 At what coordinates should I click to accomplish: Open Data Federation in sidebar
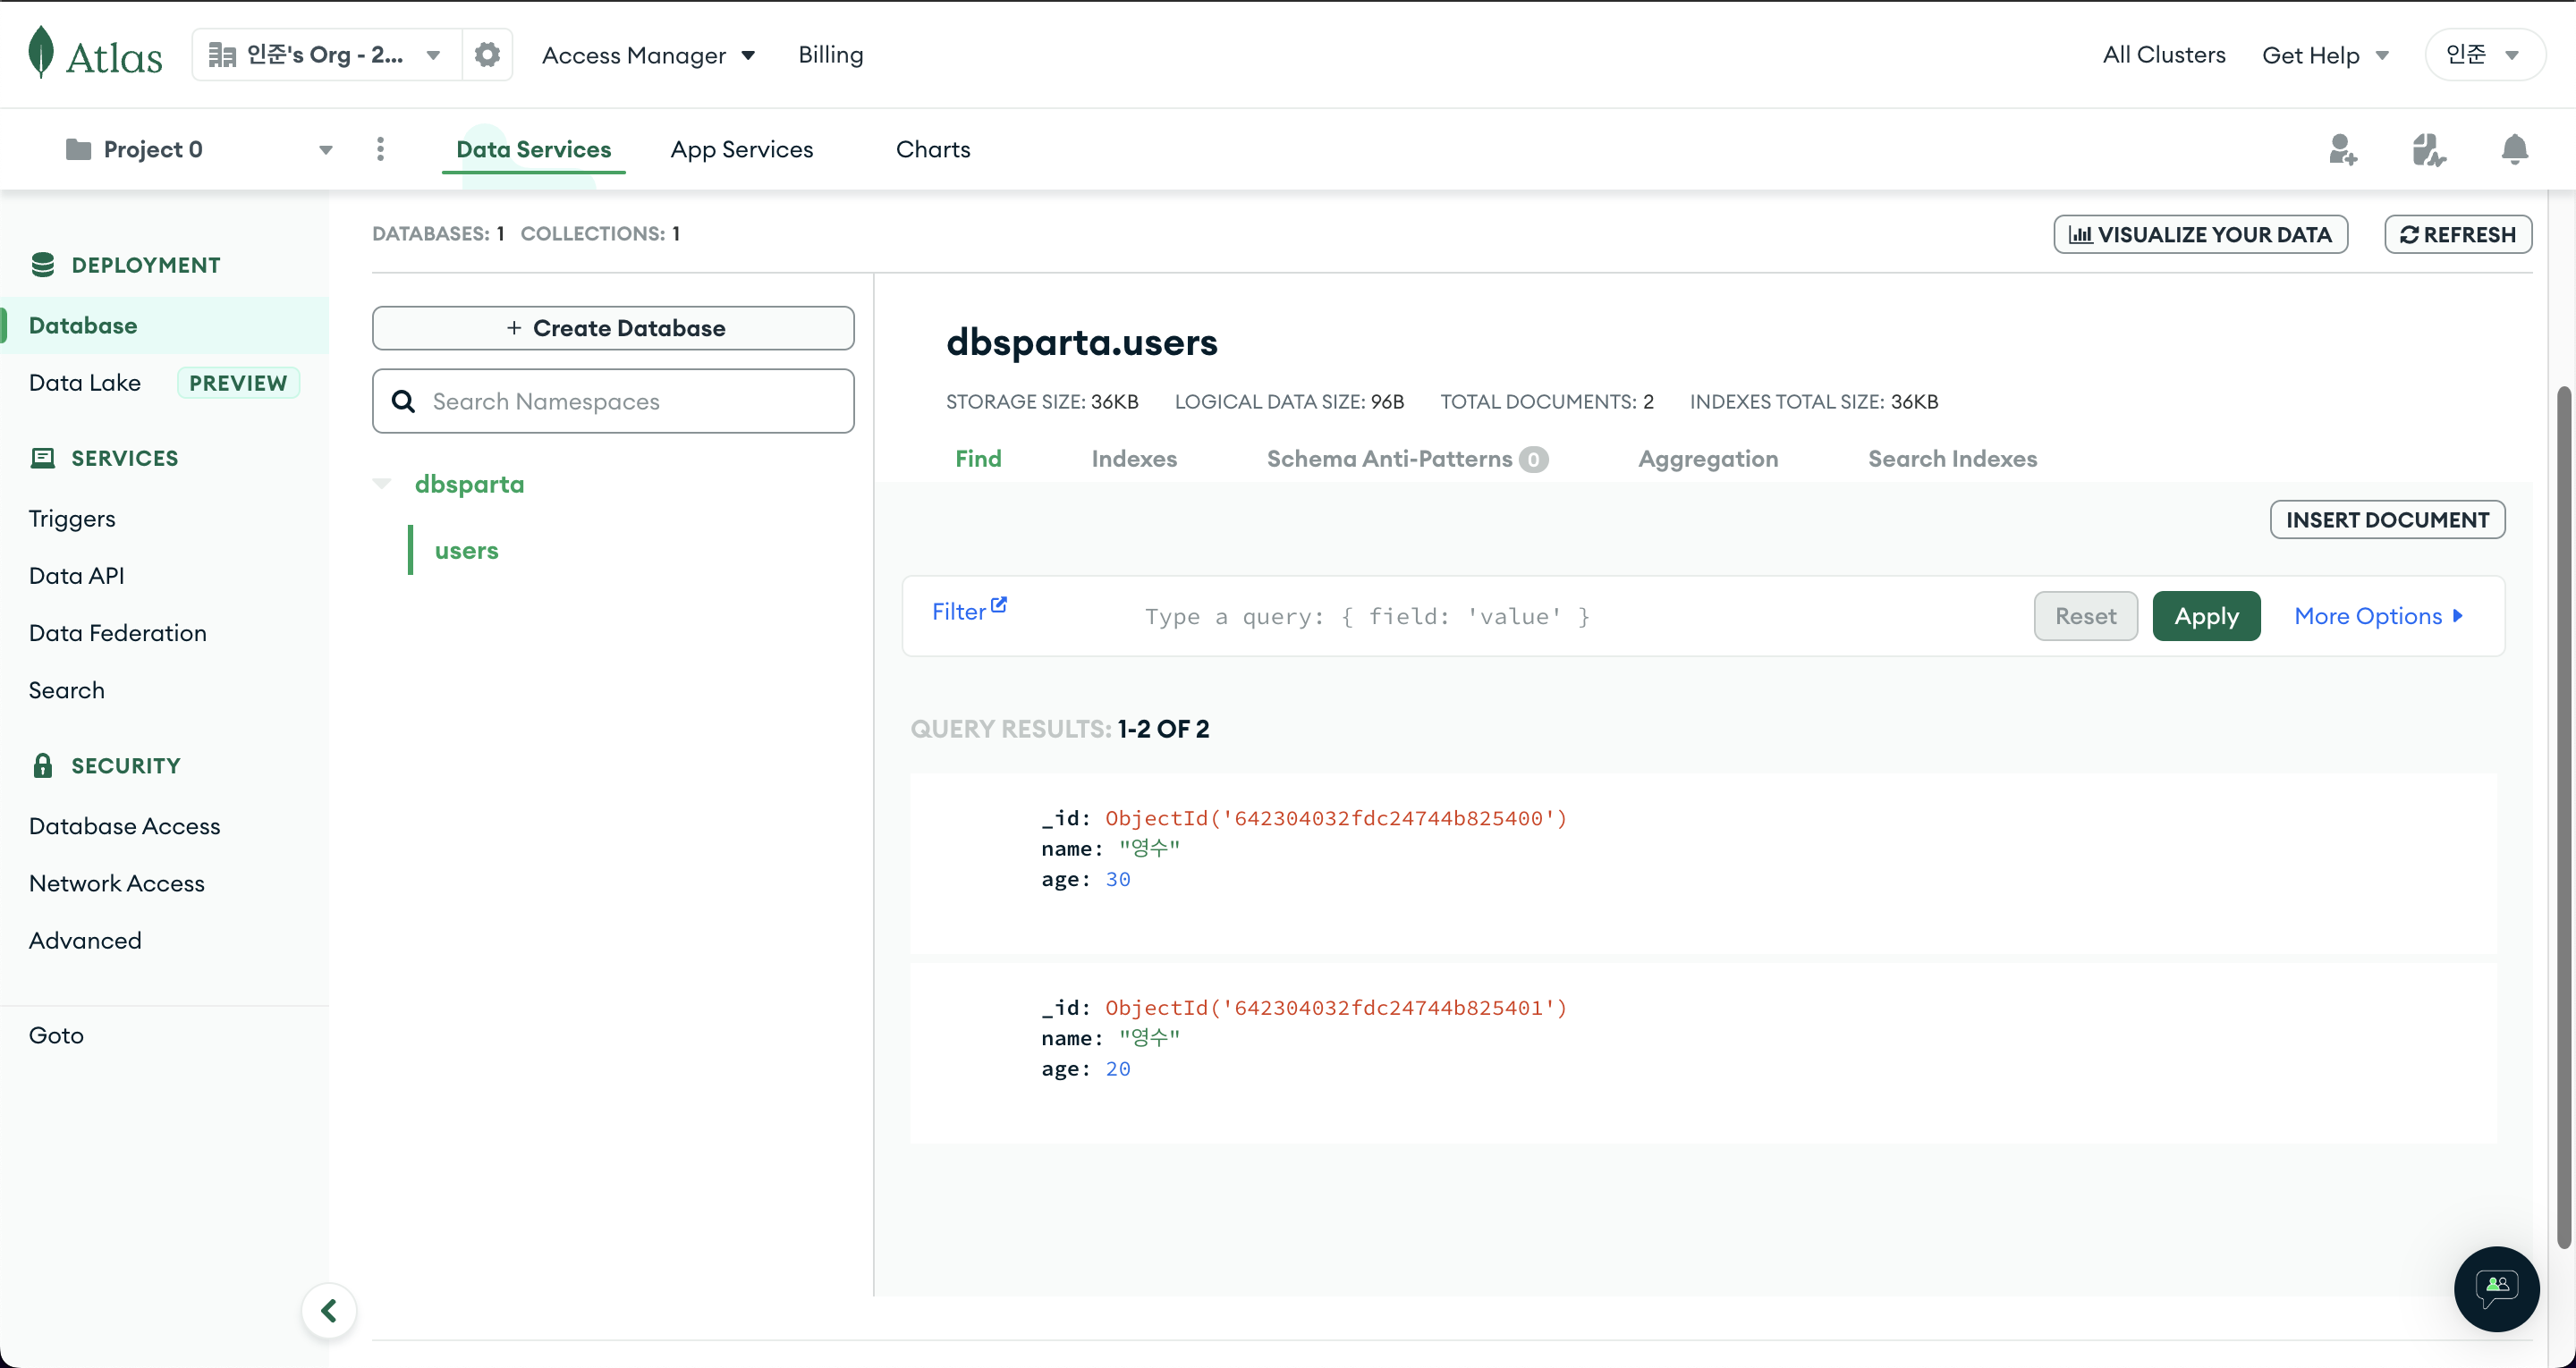click(x=118, y=632)
